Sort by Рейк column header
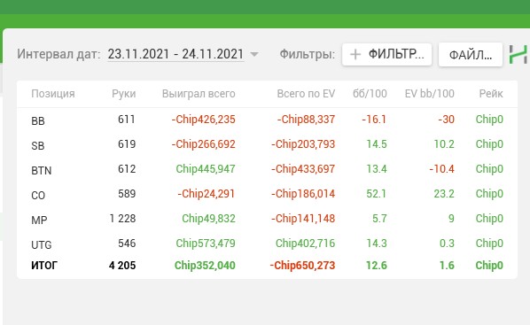 491,94
